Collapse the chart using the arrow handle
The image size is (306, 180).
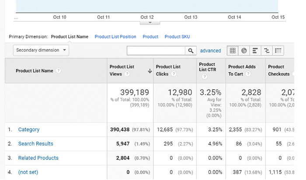point(150,22)
